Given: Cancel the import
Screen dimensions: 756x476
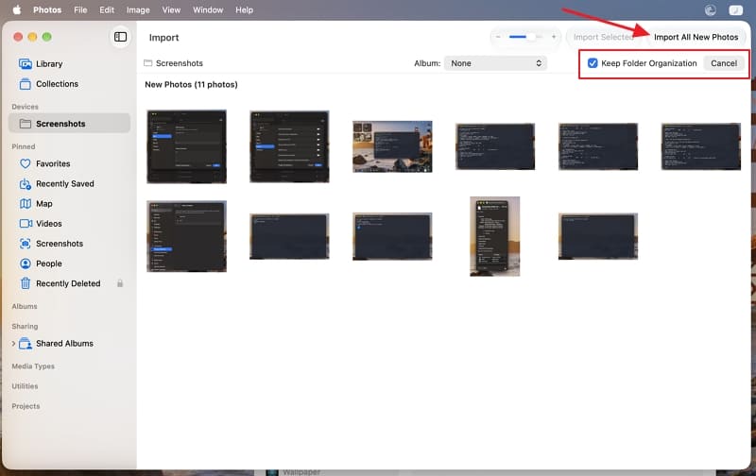Looking at the screenshot, I should [724, 63].
